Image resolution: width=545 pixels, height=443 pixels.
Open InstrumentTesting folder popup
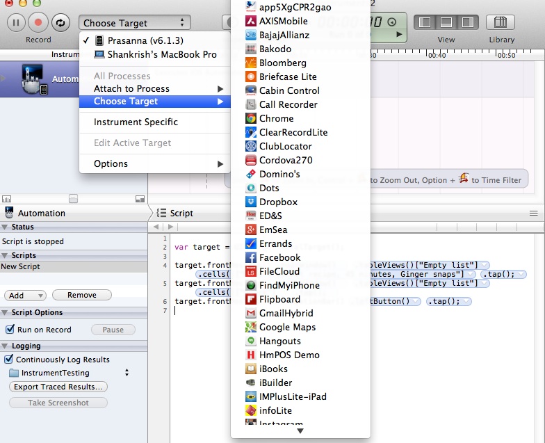(x=69, y=373)
